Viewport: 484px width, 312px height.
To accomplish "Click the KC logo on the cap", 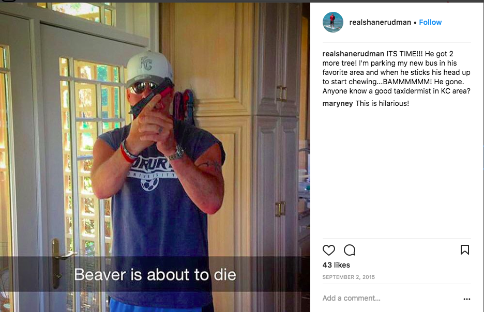I will [x=146, y=63].
